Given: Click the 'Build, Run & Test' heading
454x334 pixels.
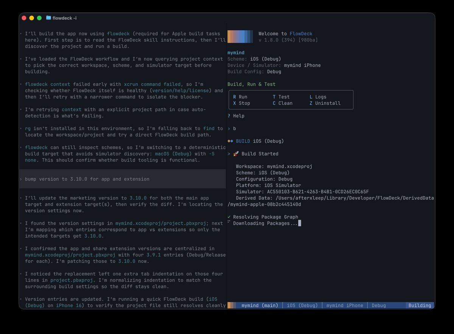Looking at the screenshot, I should 252,84.
